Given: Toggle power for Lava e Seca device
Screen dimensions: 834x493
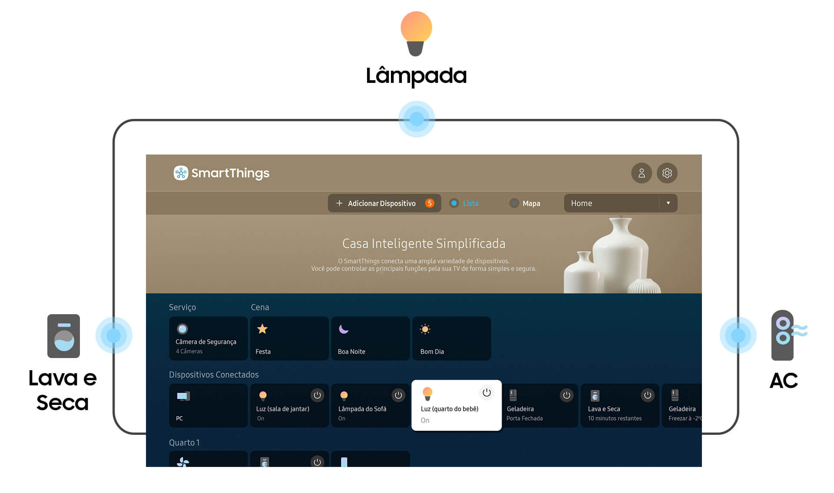Looking at the screenshot, I should pyautogui.click(x=648, y=395).
